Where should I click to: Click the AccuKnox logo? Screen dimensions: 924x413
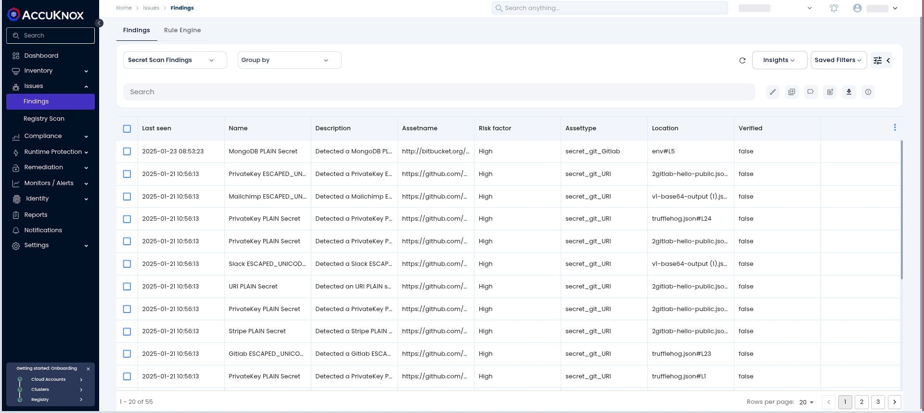click(x=46, y=14)
